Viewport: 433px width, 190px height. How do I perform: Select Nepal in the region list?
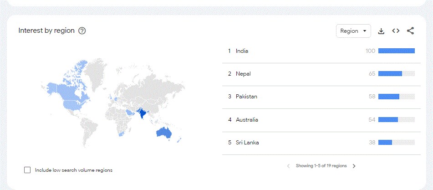243,74
